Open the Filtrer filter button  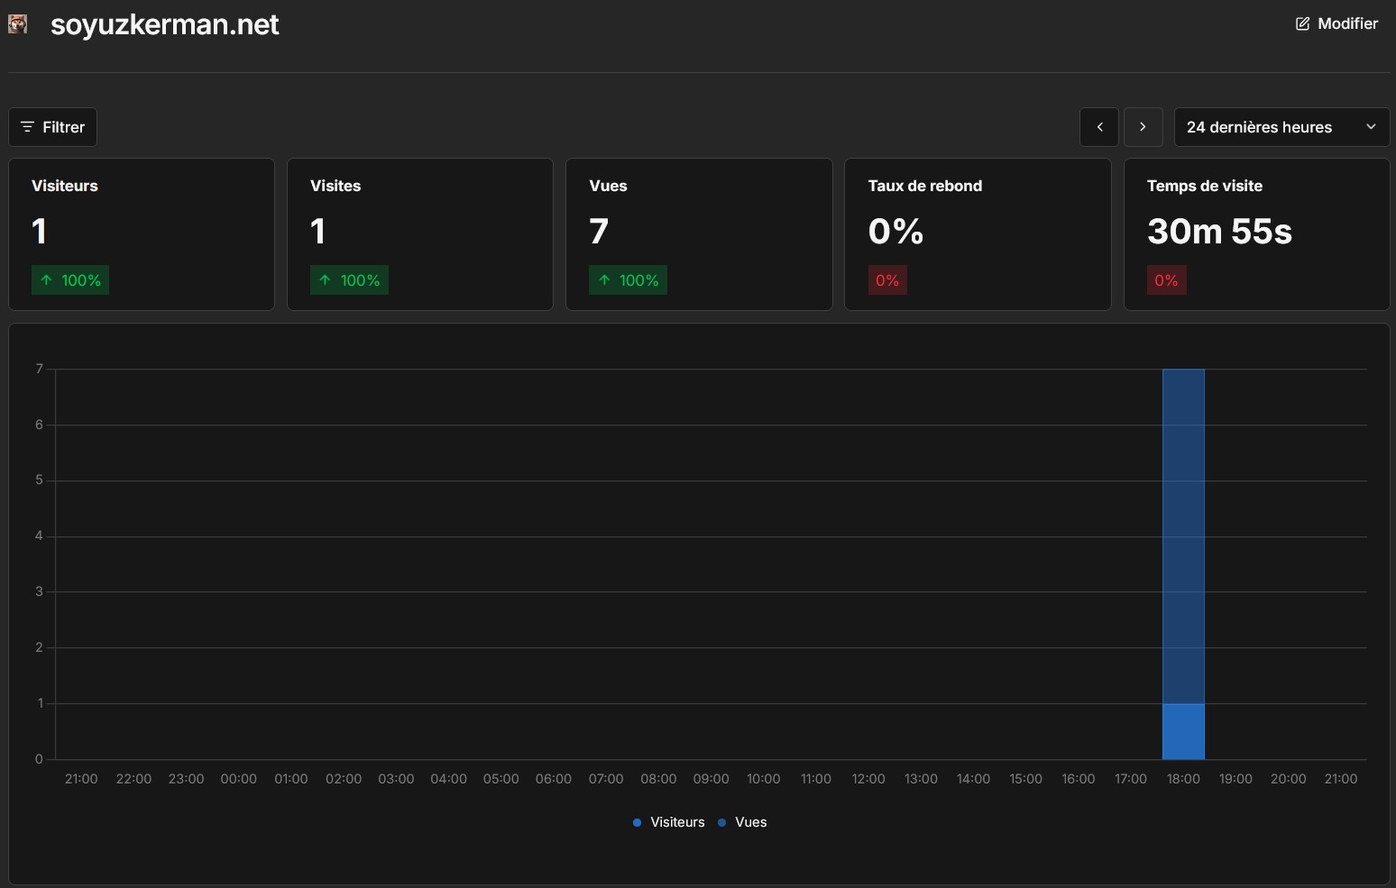coord(52,127)
